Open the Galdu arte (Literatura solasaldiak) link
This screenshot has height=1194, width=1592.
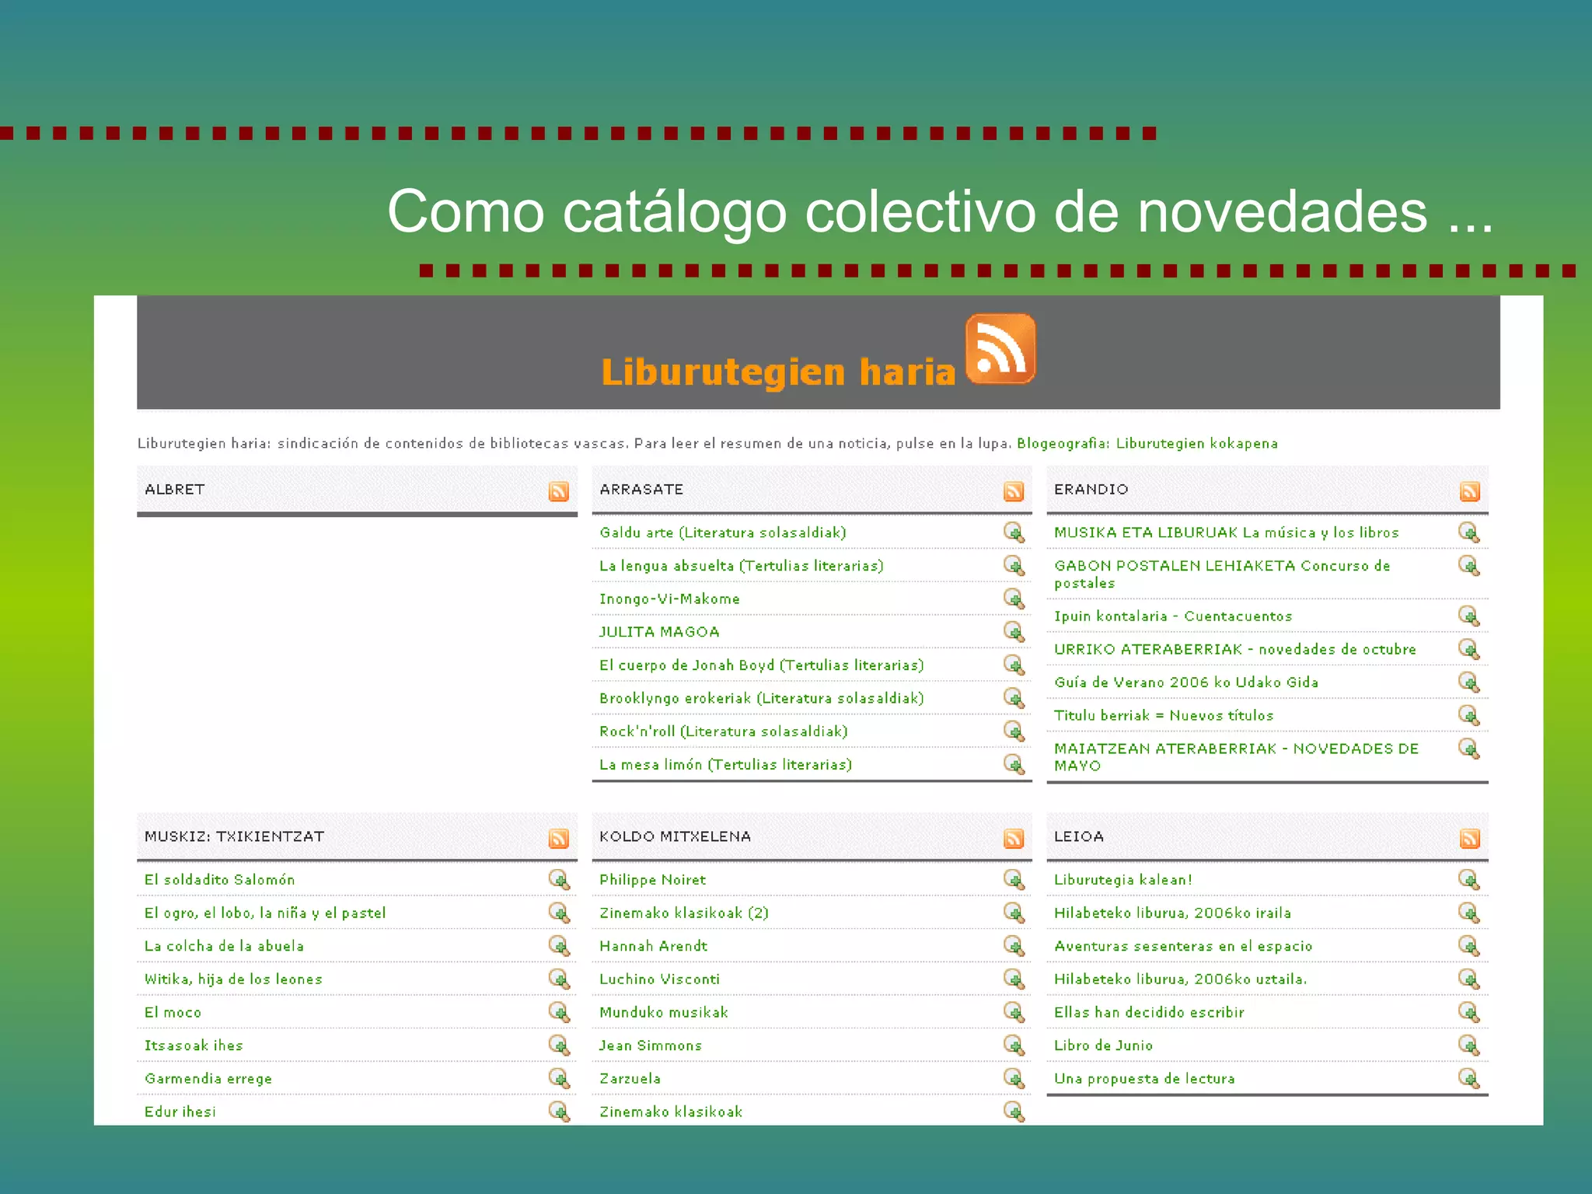pos(722,532)
